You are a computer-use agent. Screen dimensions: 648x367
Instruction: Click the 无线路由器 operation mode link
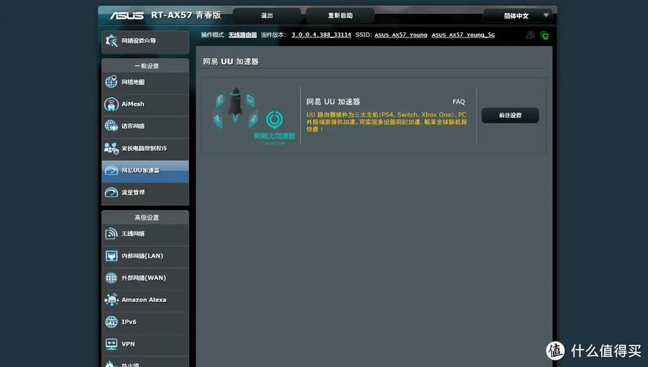pos(242,35)
